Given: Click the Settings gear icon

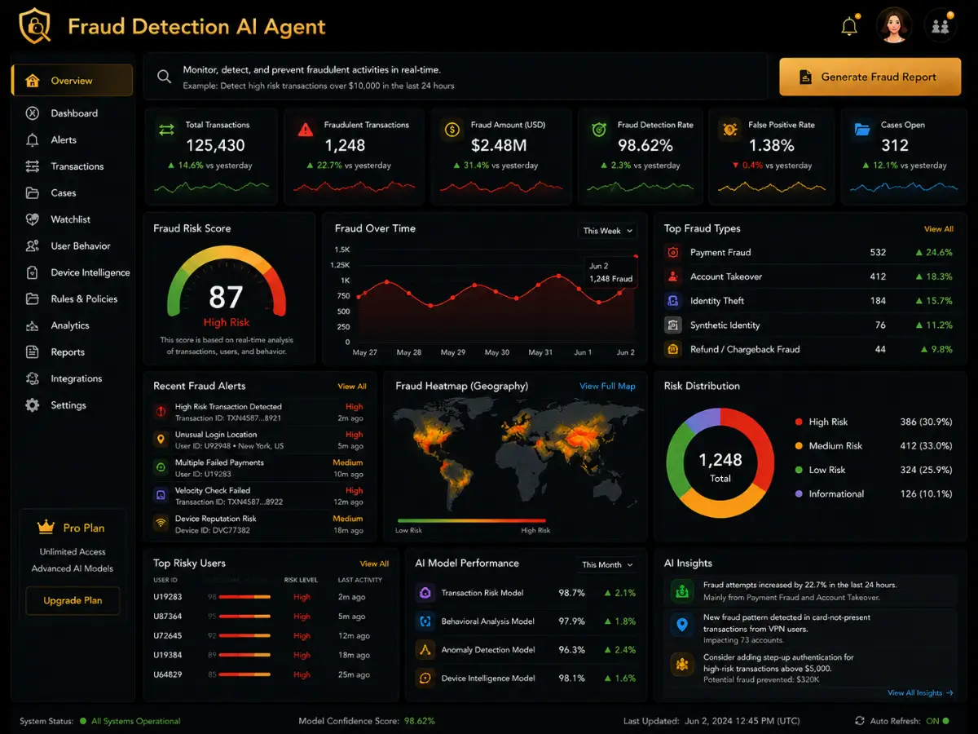Looking at the screenshot, I should pos(33,405).
